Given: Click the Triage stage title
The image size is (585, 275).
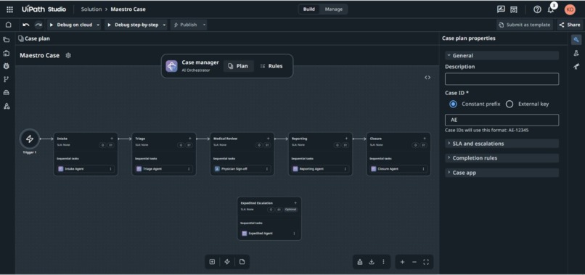Looking at the screenshot, I should 140,139.
